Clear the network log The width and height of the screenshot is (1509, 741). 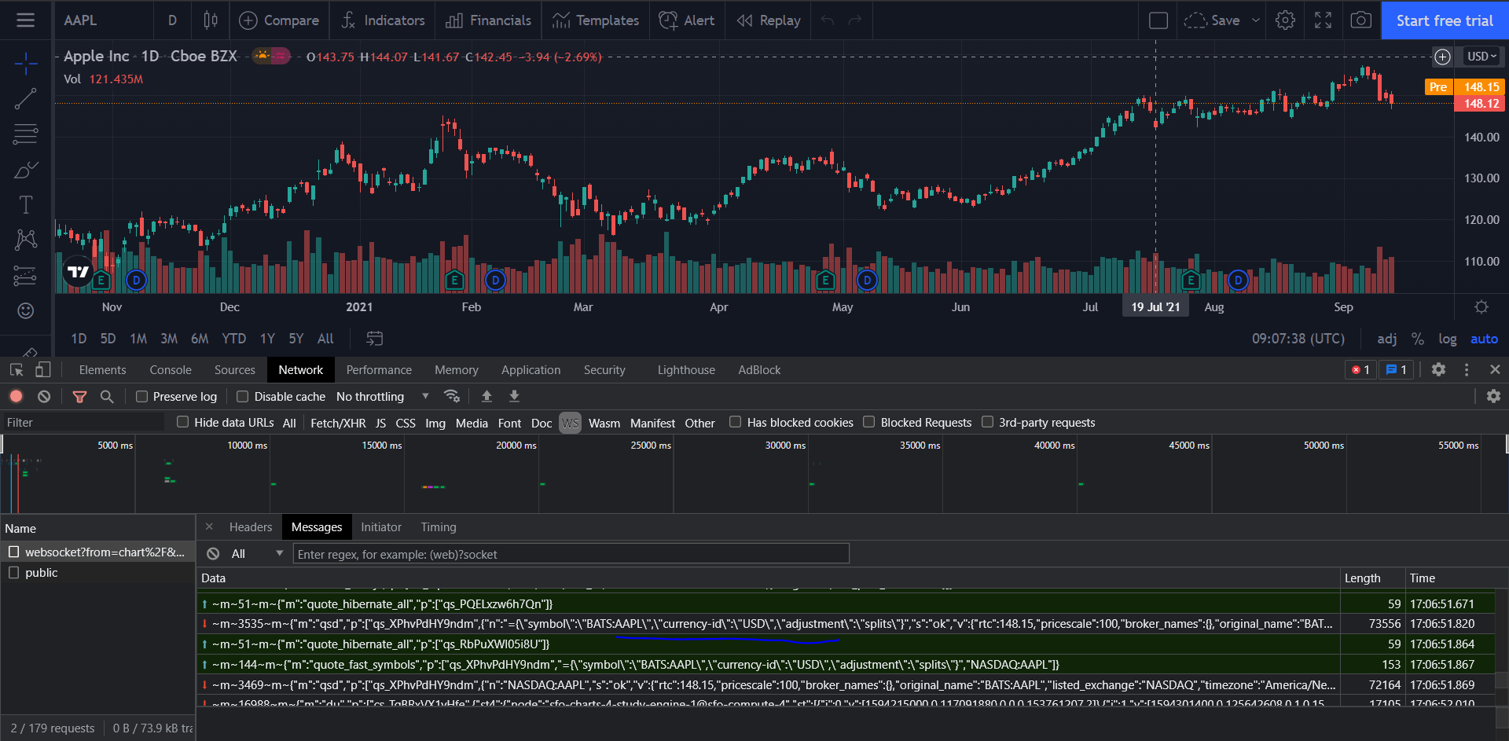tap(44, 397)
